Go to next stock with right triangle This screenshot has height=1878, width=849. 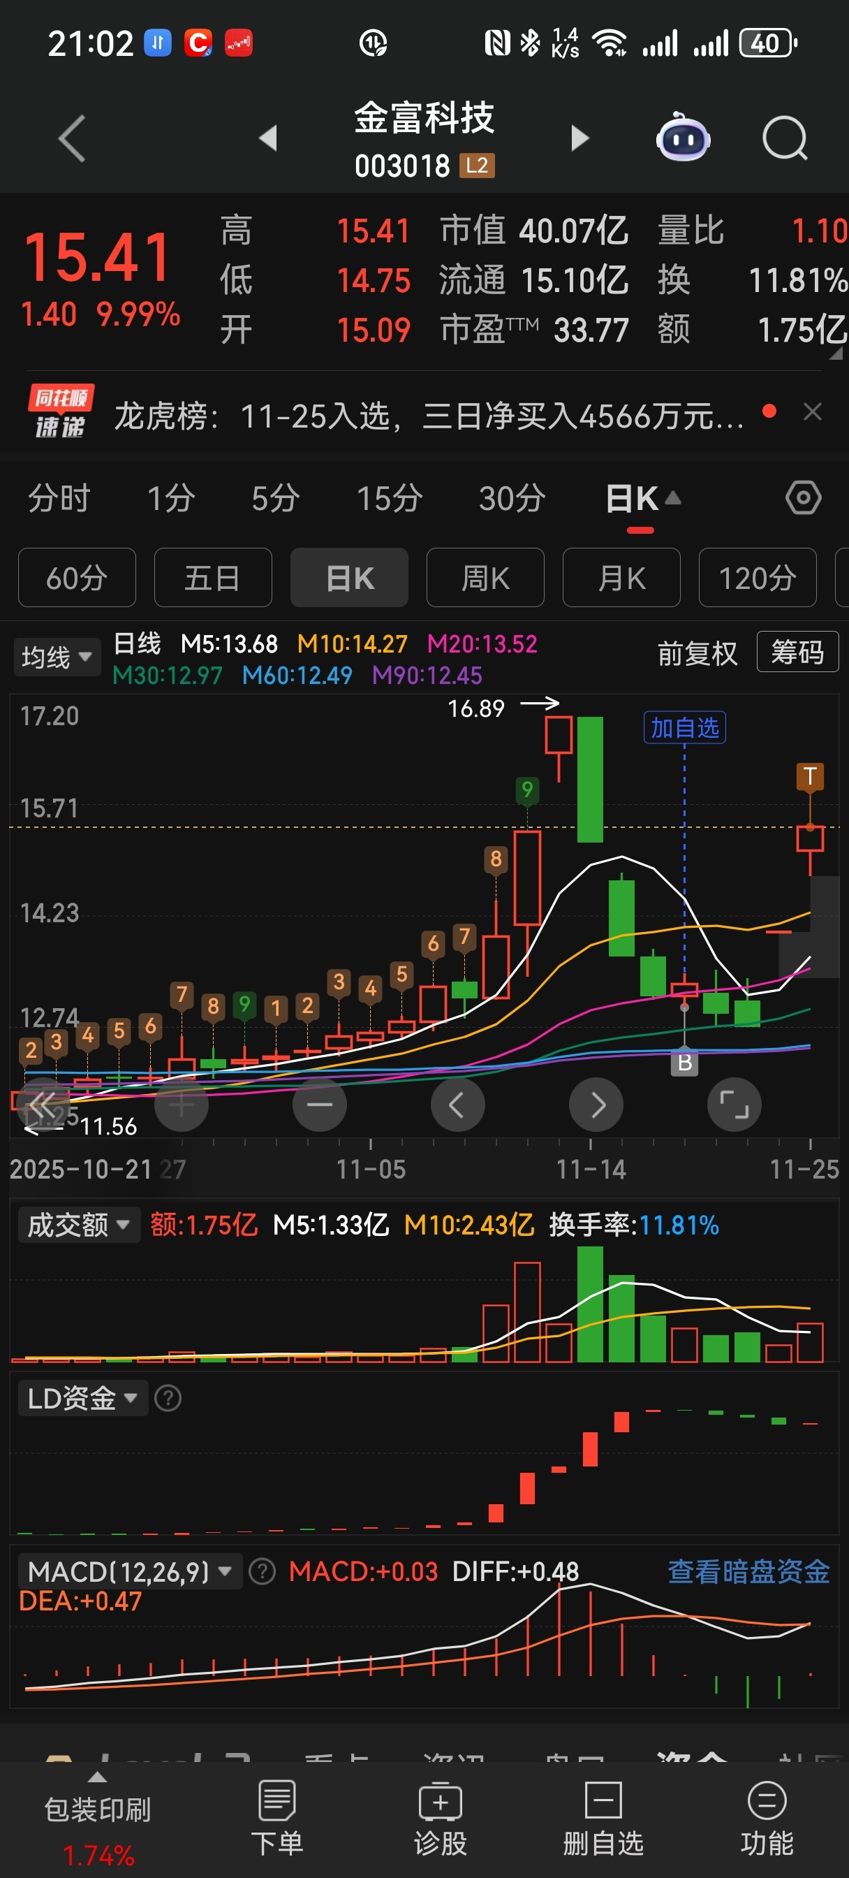coord(579,138)
